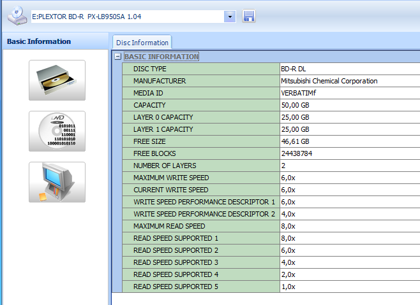Open the drive selection dropdown arrow
The height and width of the screenshot is (305, 420).
[x=230, y=17]
